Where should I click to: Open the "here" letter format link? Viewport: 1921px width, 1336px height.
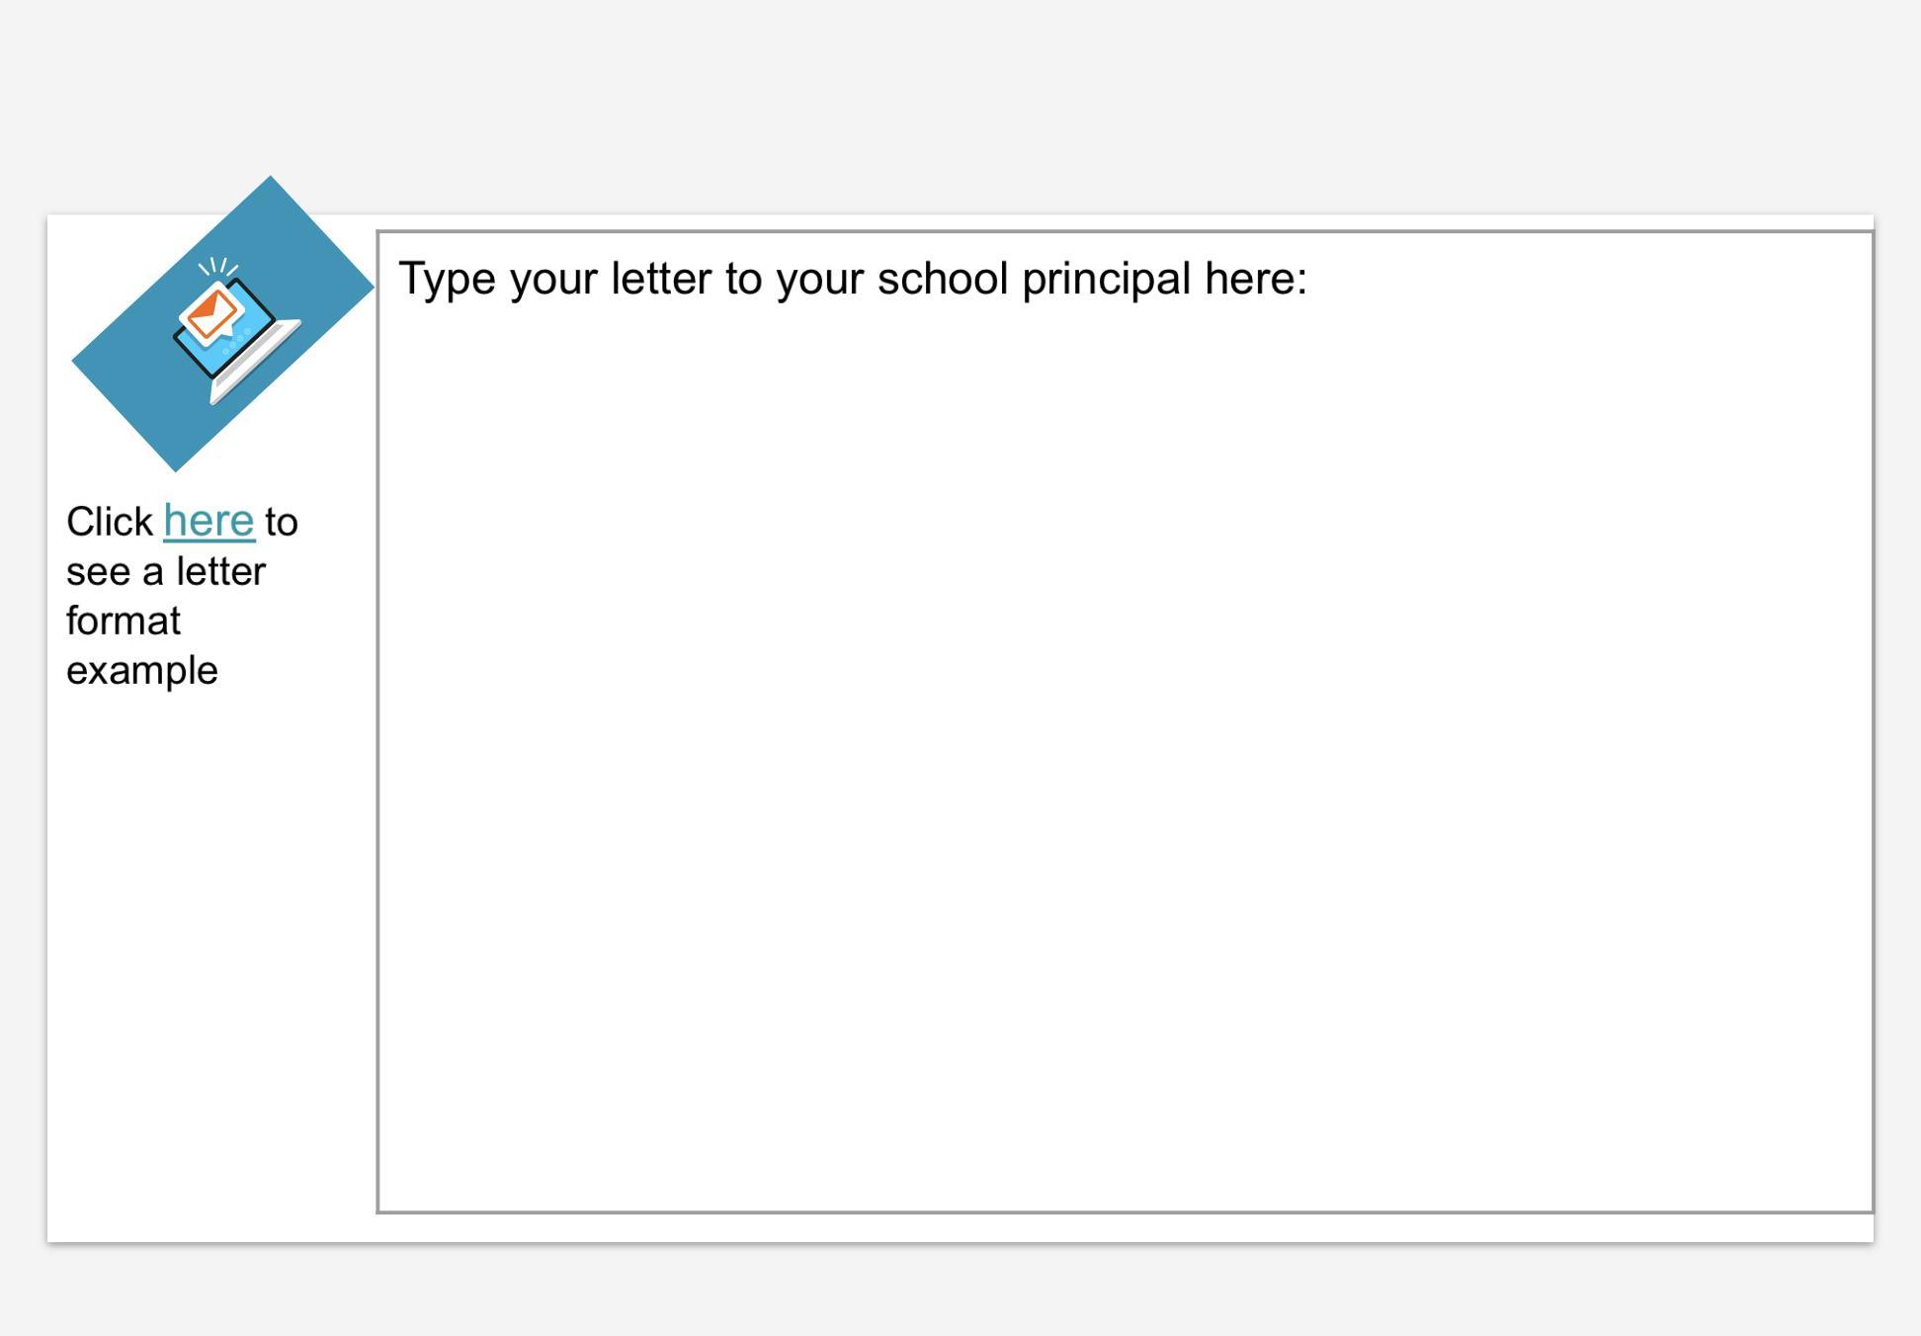coord(209,521)
